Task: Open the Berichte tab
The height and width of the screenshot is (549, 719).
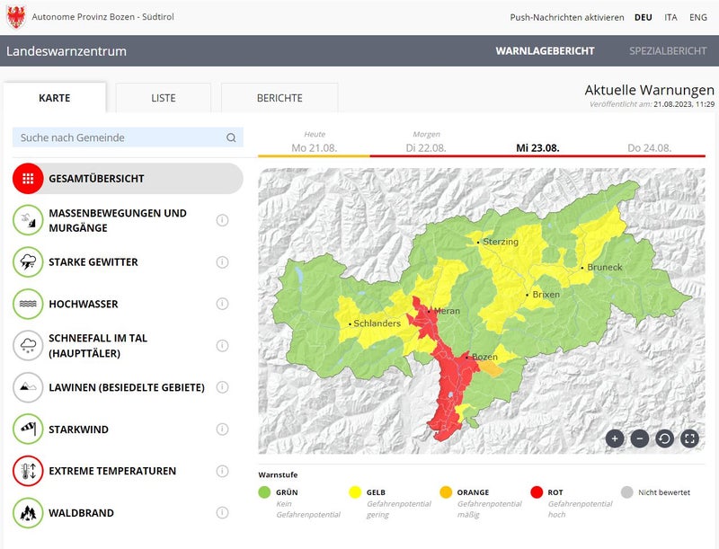Action: (x=280, y=98)
